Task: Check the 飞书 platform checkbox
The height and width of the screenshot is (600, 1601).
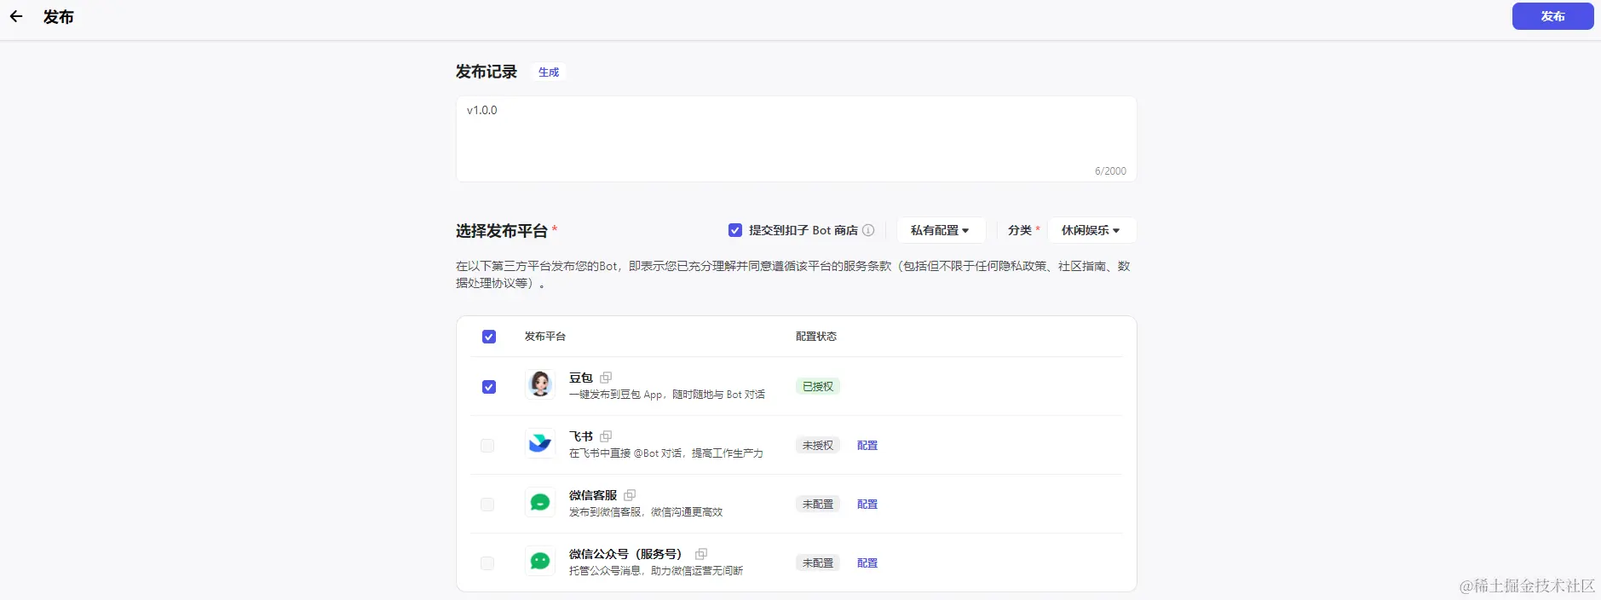Action: point(487,446)
